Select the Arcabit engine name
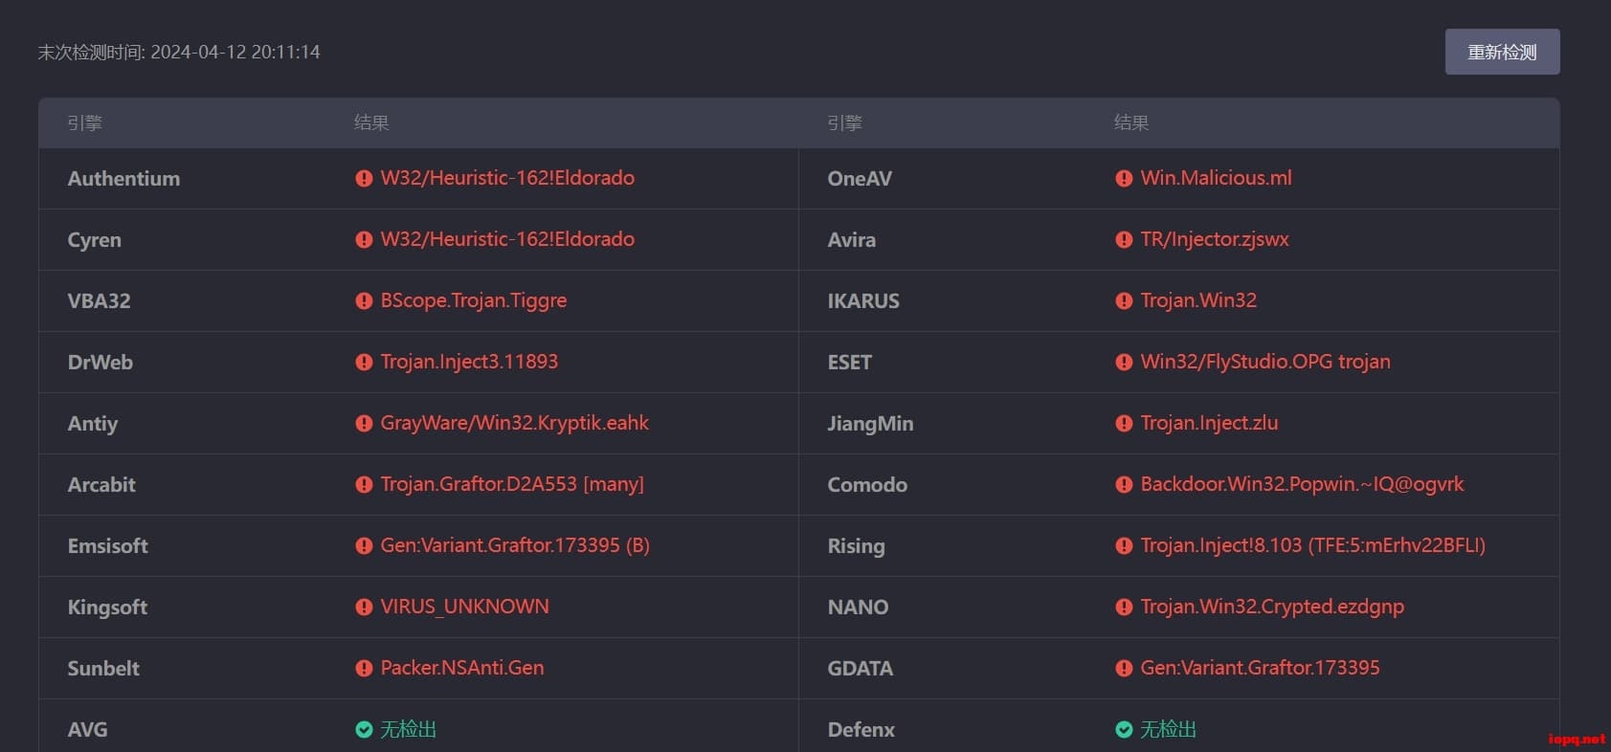This screenshot has width=1611, height=752. (x=101, y=484)
